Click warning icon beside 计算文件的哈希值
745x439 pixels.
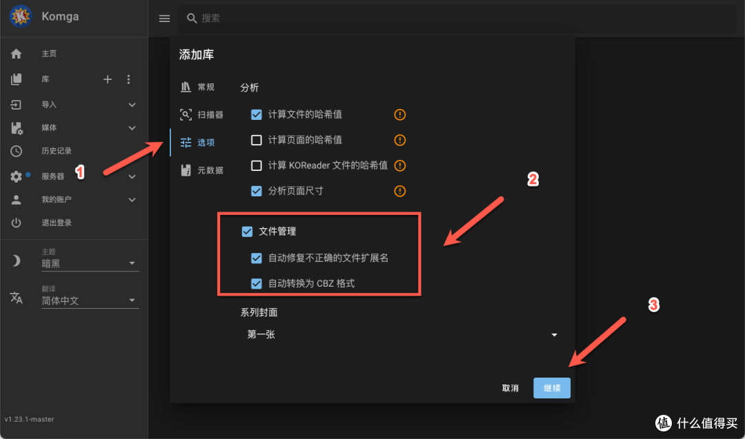[400, 114]
